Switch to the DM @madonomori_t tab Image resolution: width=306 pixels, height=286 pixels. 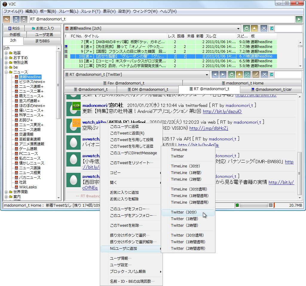[x=148, y=90]
